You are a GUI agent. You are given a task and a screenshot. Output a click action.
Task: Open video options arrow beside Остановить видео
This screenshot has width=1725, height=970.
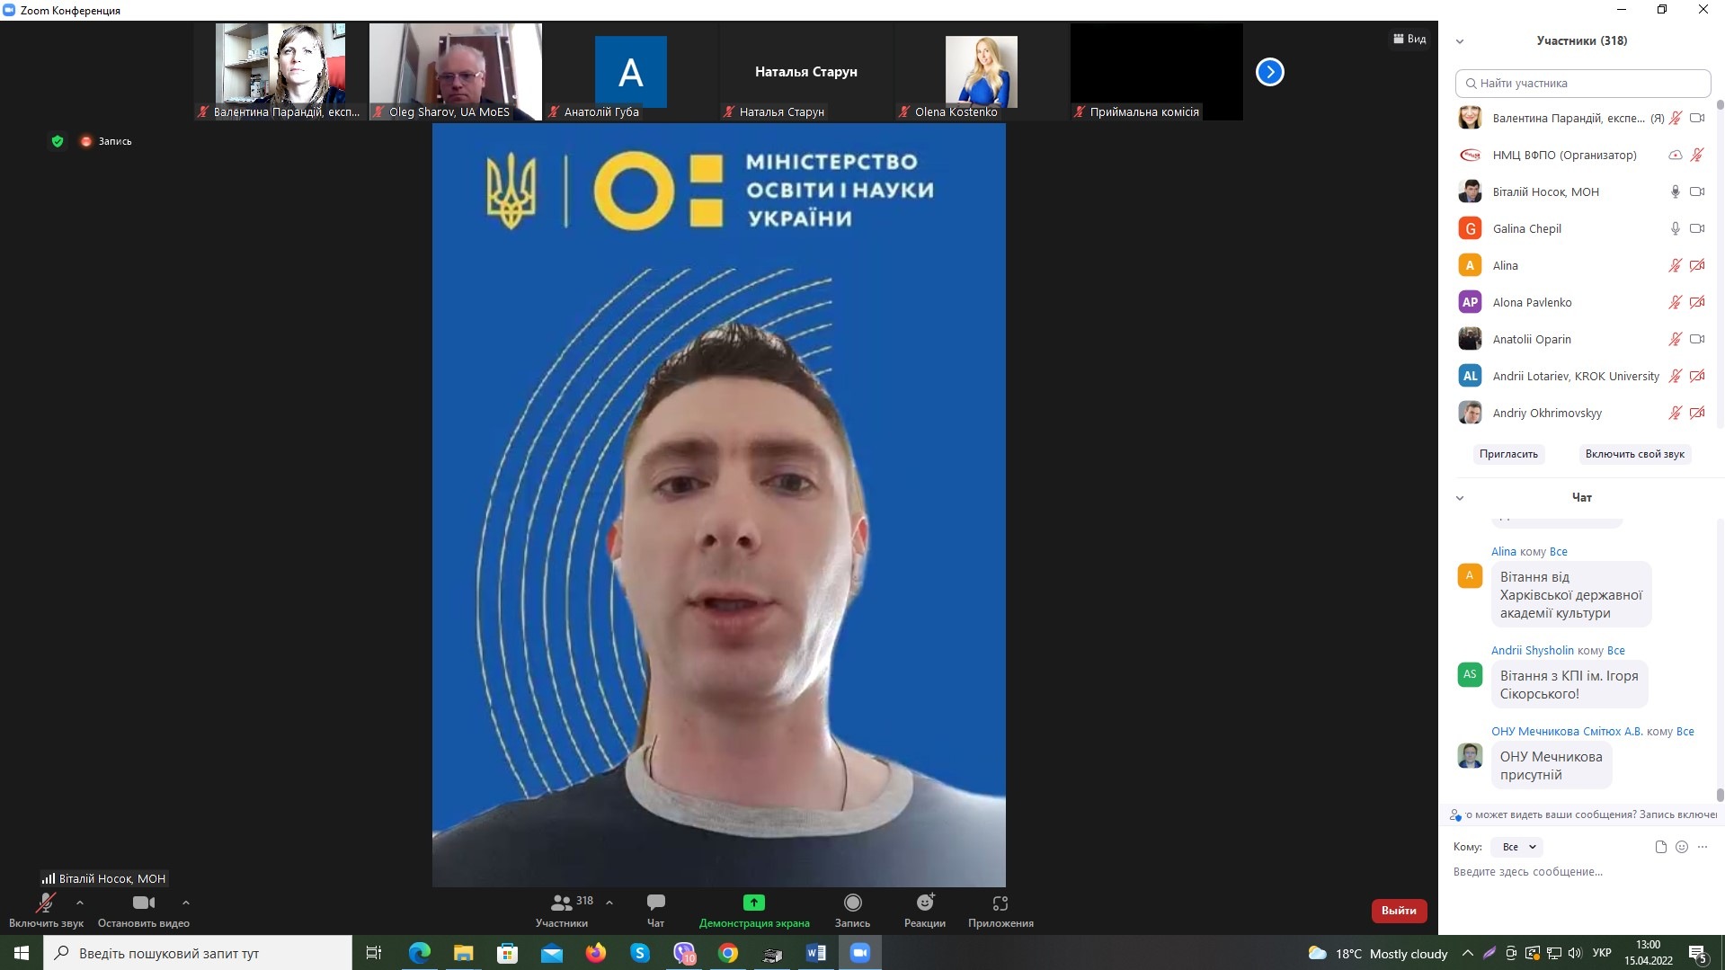pos(185,903)
